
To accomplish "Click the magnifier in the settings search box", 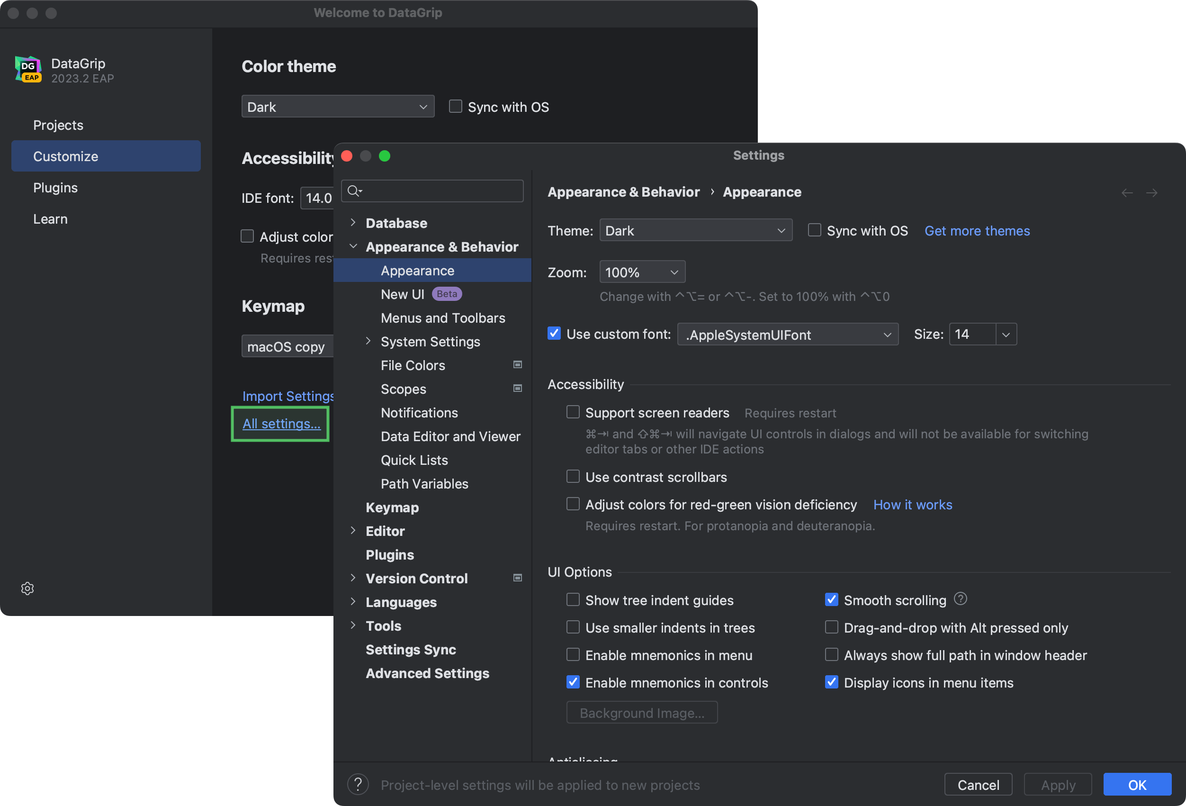I will [x=354, y=191].
